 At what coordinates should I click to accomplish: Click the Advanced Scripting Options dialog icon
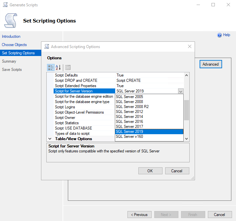(x=47, y=46)
